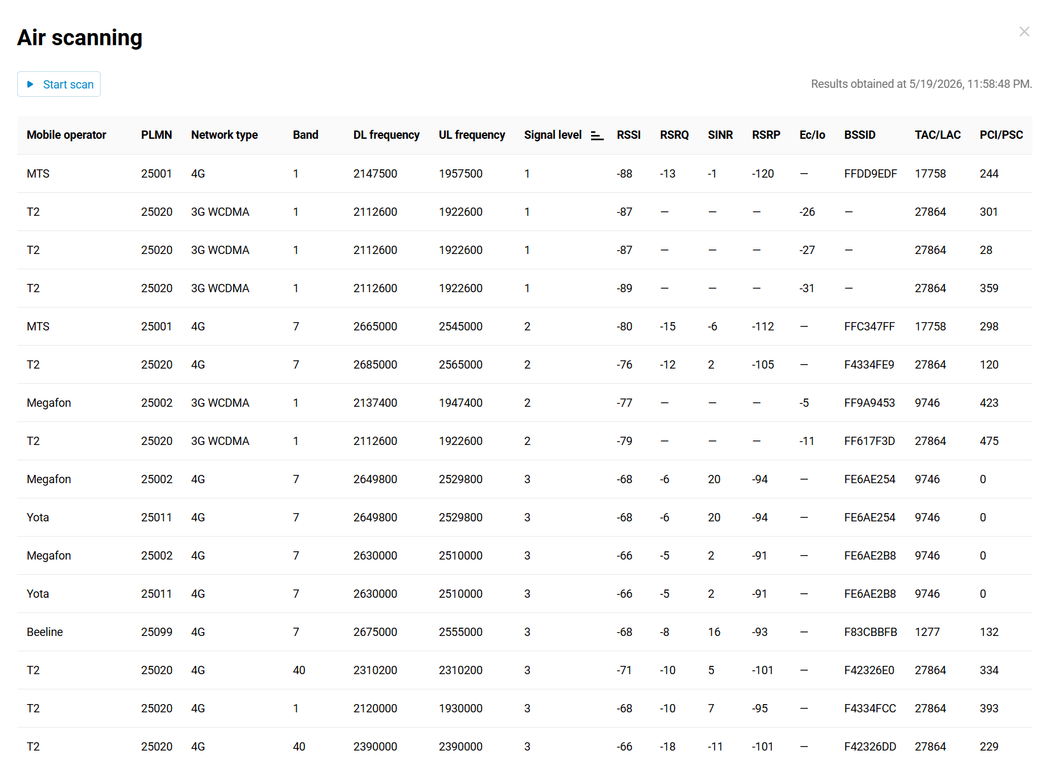Image resolution: width=1042 pixels, height=762 pixels.
Task: Select RSRP value -105
Action: (763, 365)
